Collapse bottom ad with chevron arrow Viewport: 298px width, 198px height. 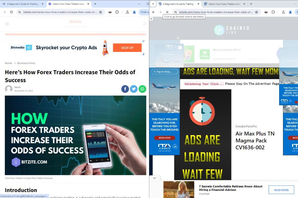(x=154, y=178)
